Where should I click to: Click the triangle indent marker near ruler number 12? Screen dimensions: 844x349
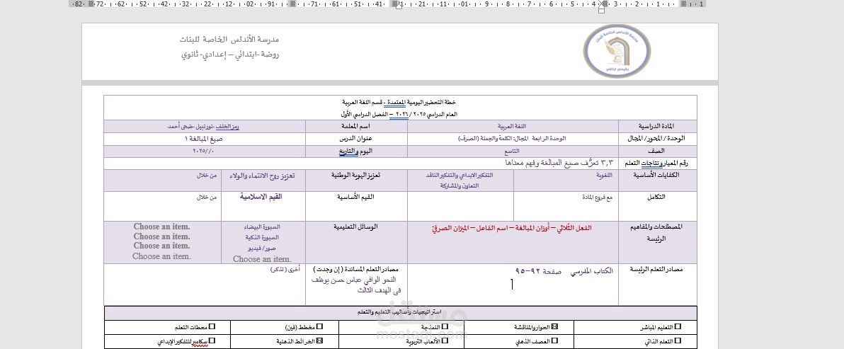pos(399,5)
